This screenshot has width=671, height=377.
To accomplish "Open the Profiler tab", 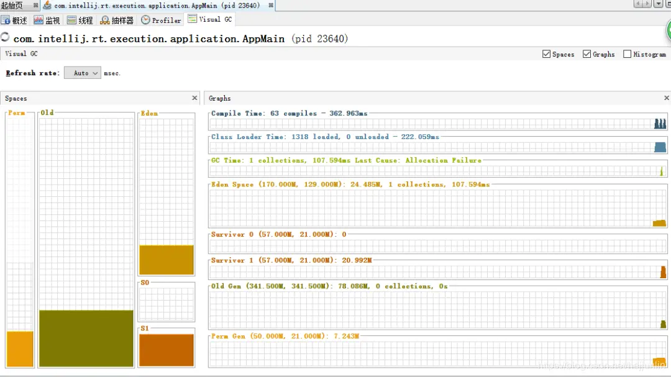I will (x=161, y=20).
